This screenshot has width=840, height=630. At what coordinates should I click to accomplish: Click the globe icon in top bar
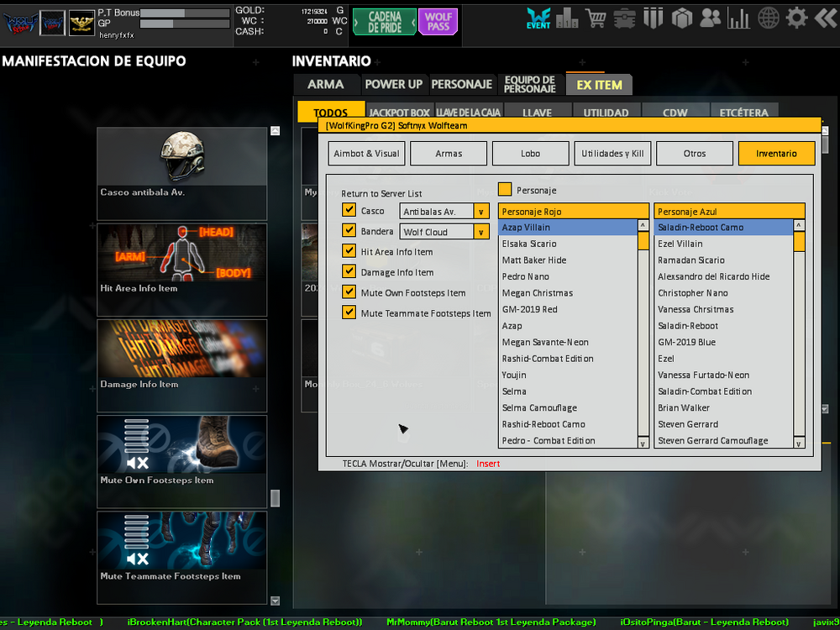[768, 18]
